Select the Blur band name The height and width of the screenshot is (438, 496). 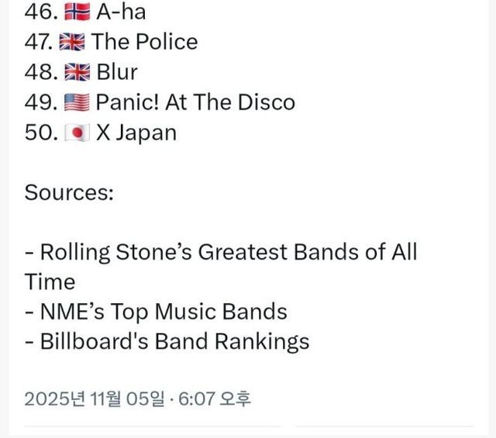point(117,72)
